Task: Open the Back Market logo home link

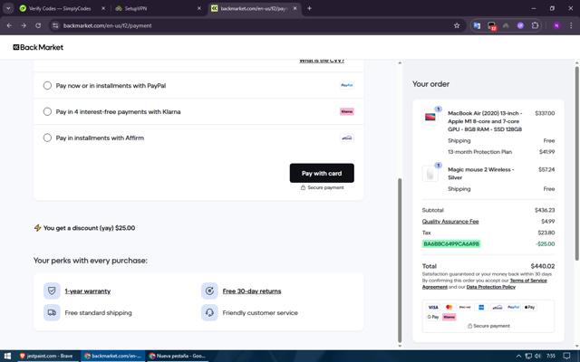Action: point(38,47)
